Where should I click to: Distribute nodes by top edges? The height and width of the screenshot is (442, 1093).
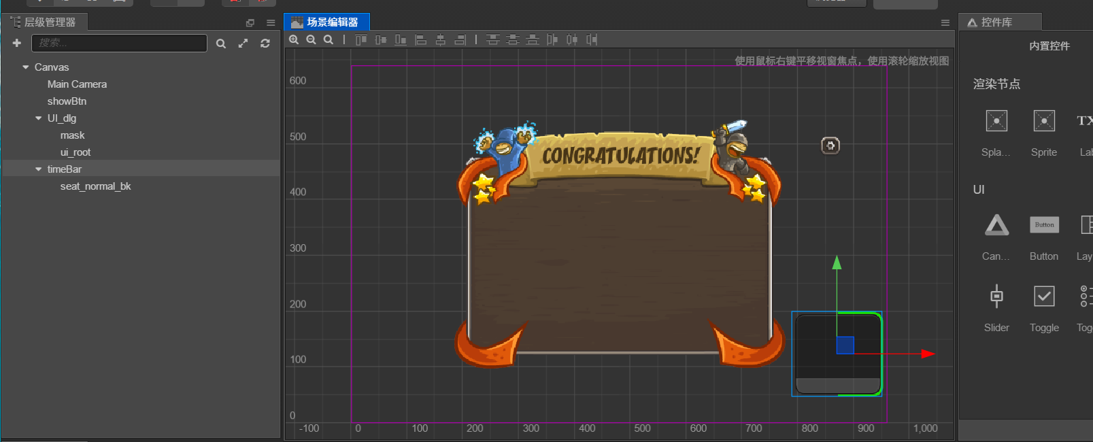[x=493, y=39]
